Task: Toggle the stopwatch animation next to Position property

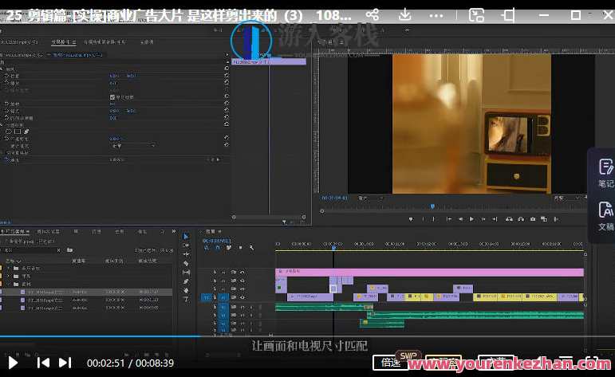Action: pos(6,76)
